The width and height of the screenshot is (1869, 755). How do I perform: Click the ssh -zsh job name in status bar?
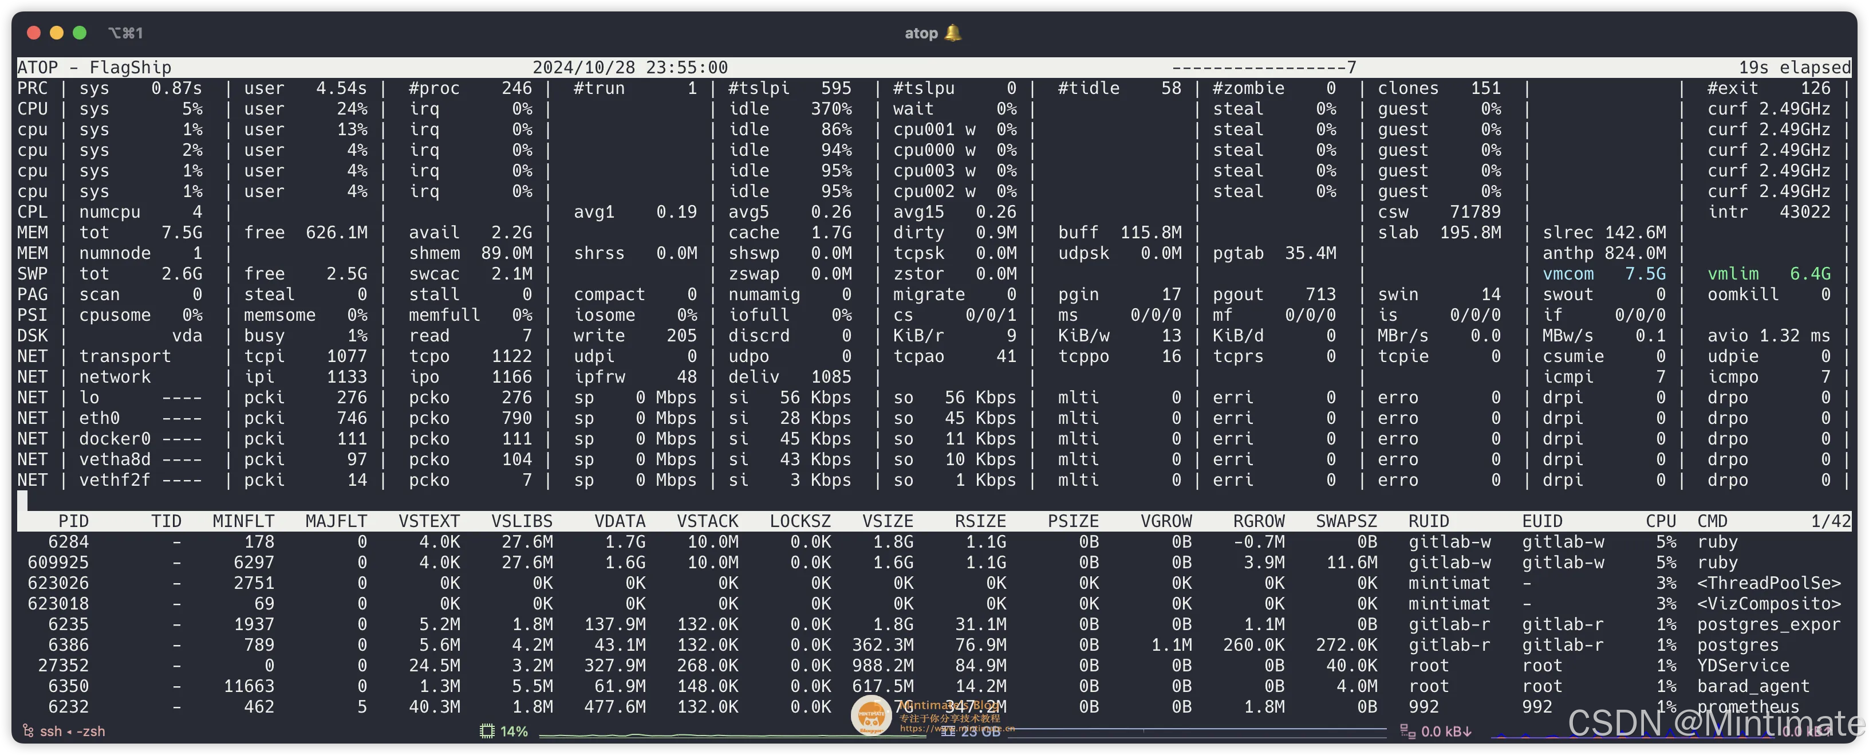click(x=73, y=731)
